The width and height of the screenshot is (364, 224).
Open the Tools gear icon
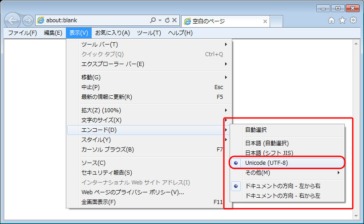(x=353, y=20)
